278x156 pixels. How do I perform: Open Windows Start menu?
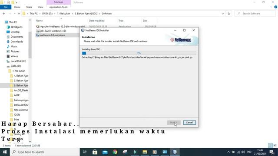point(5,152)
